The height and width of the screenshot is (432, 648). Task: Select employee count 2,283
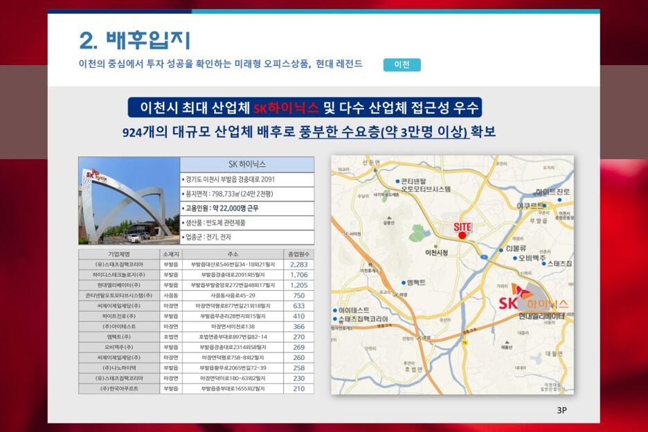[x=299, y=264]
